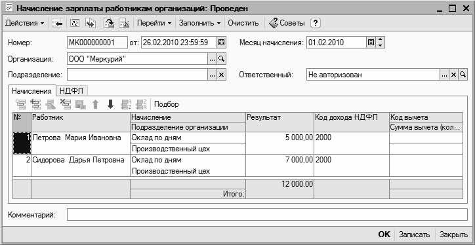Click the Номер input field
475x245 pixels.
pyautogui.click(x=97, y=43)
